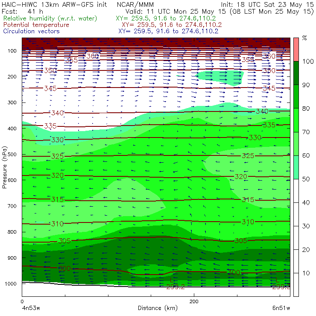Click the '4n53w' start location label
This screenshot has height=316, width=316.
click(31, 308)
